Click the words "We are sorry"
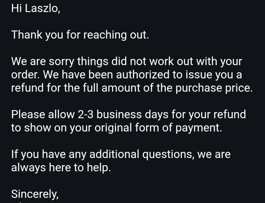Image resolution: width=265 pixels, height=203 pixels. click(41, 62)
